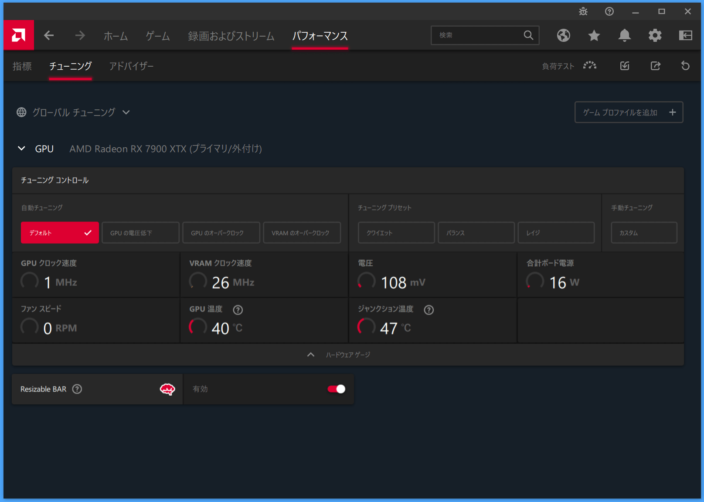This screenshot has height=502, width=704.
Task: Open 録画およびストリーム tab
Action: pos(231,36)
